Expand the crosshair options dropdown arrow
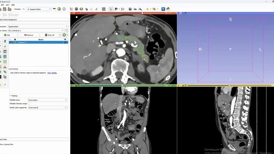The height and width of the screenshot is (154, 274). (x=150, y=9)
